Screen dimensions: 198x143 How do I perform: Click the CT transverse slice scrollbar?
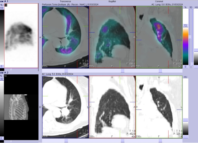[x=65, y=140]
